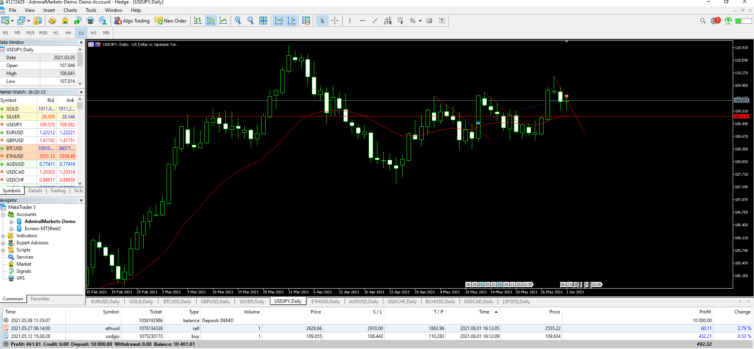Expand the AdmiralMarkets-Demo account node

pos(11,221)
